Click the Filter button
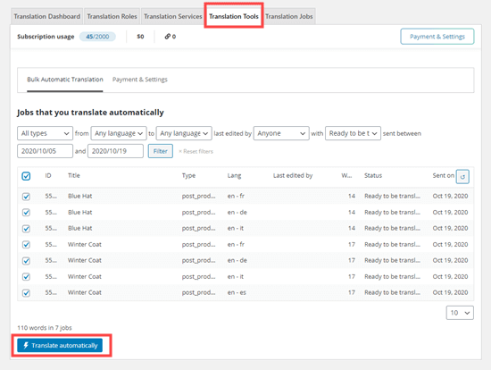This screenshot has width=491, height=370. tap(161, 151)
